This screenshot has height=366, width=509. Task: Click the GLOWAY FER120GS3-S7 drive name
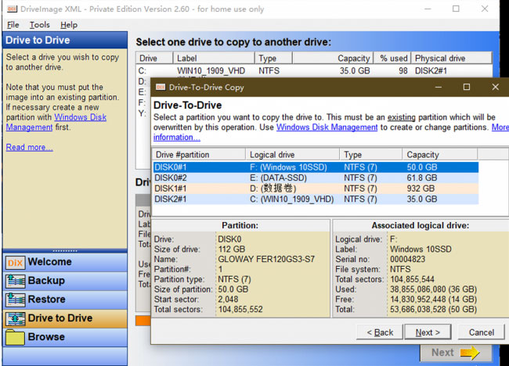[266, 260]
